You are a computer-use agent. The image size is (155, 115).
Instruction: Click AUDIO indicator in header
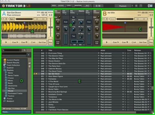coord(61,6)
